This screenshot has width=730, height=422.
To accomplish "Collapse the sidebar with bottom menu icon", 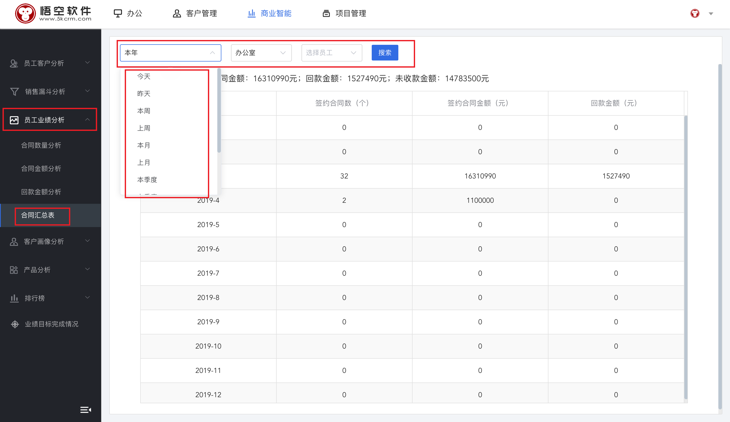I will (85, 410).
